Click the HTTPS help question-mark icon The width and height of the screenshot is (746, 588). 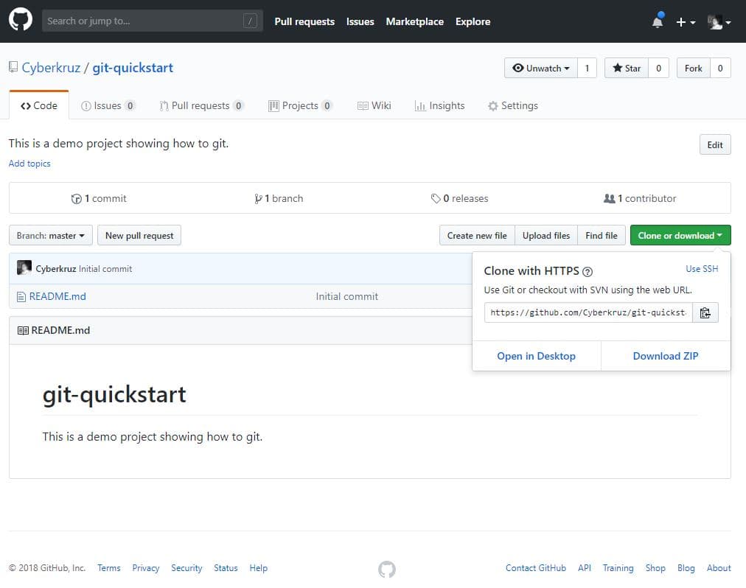click(x=588, y=272)
